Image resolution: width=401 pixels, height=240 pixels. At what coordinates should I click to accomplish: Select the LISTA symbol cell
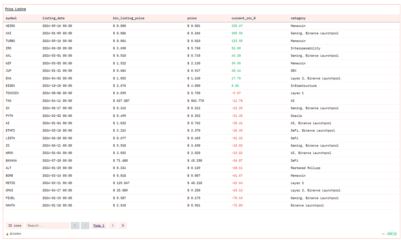pyautogui.click(x=10, y=138)
